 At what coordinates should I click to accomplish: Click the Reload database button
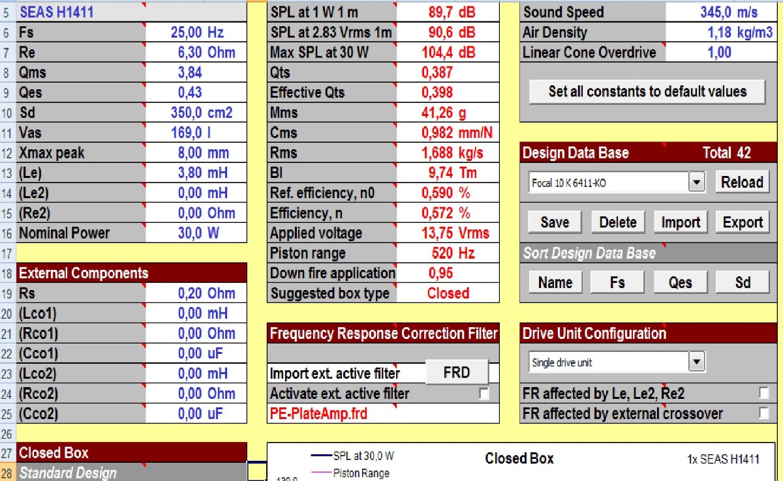pyautogui.click(x=742, y=182)
